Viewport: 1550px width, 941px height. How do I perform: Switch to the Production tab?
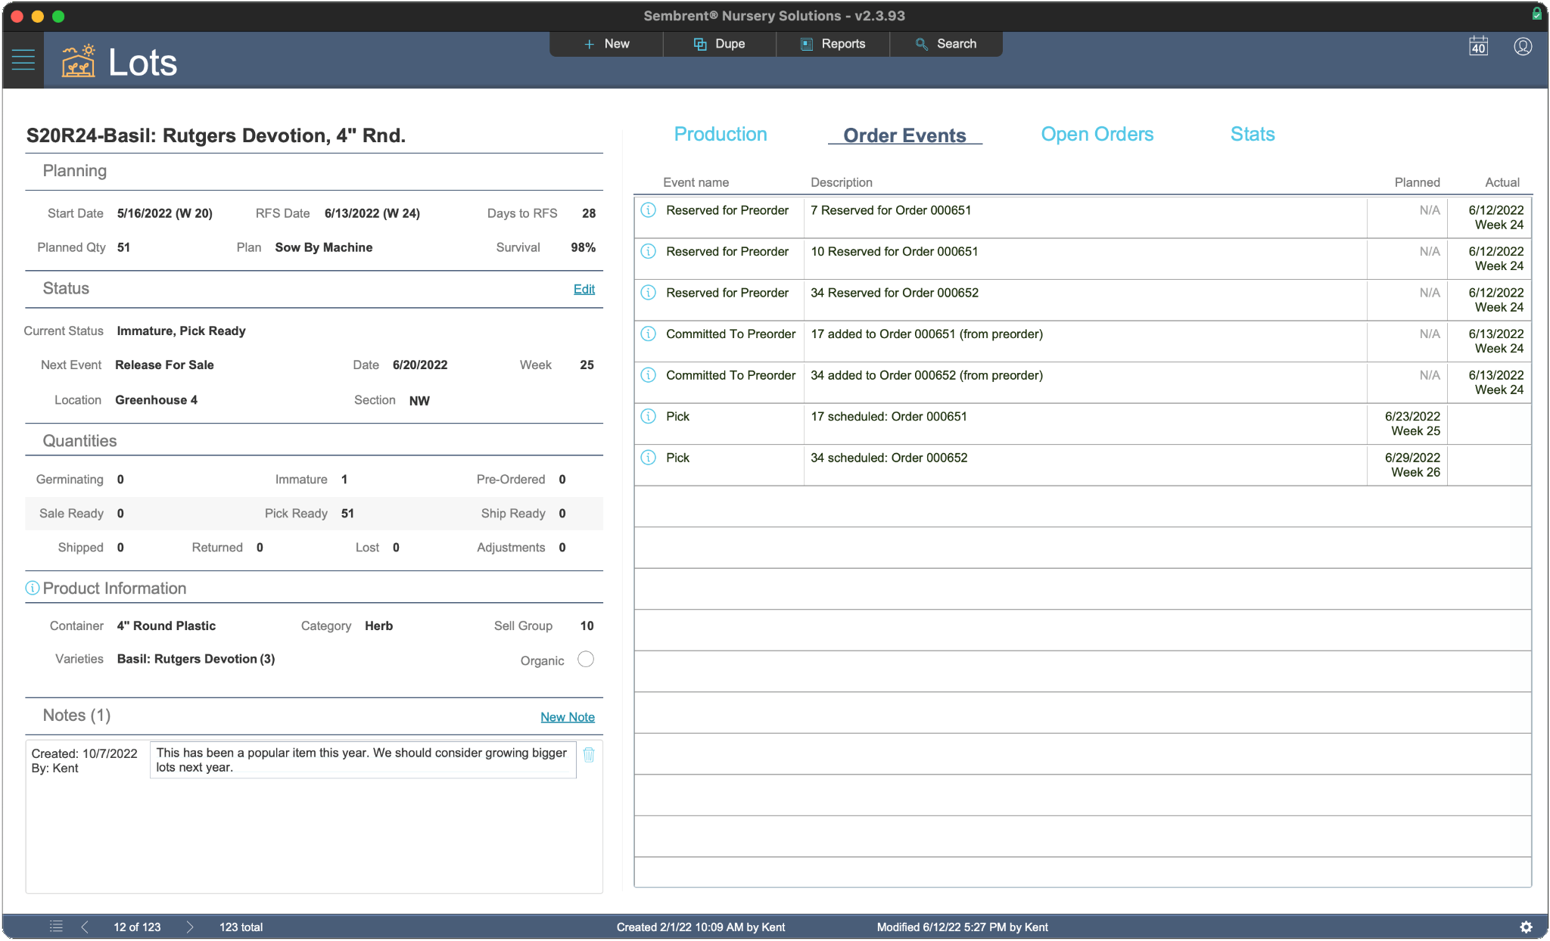coord(720,135)
